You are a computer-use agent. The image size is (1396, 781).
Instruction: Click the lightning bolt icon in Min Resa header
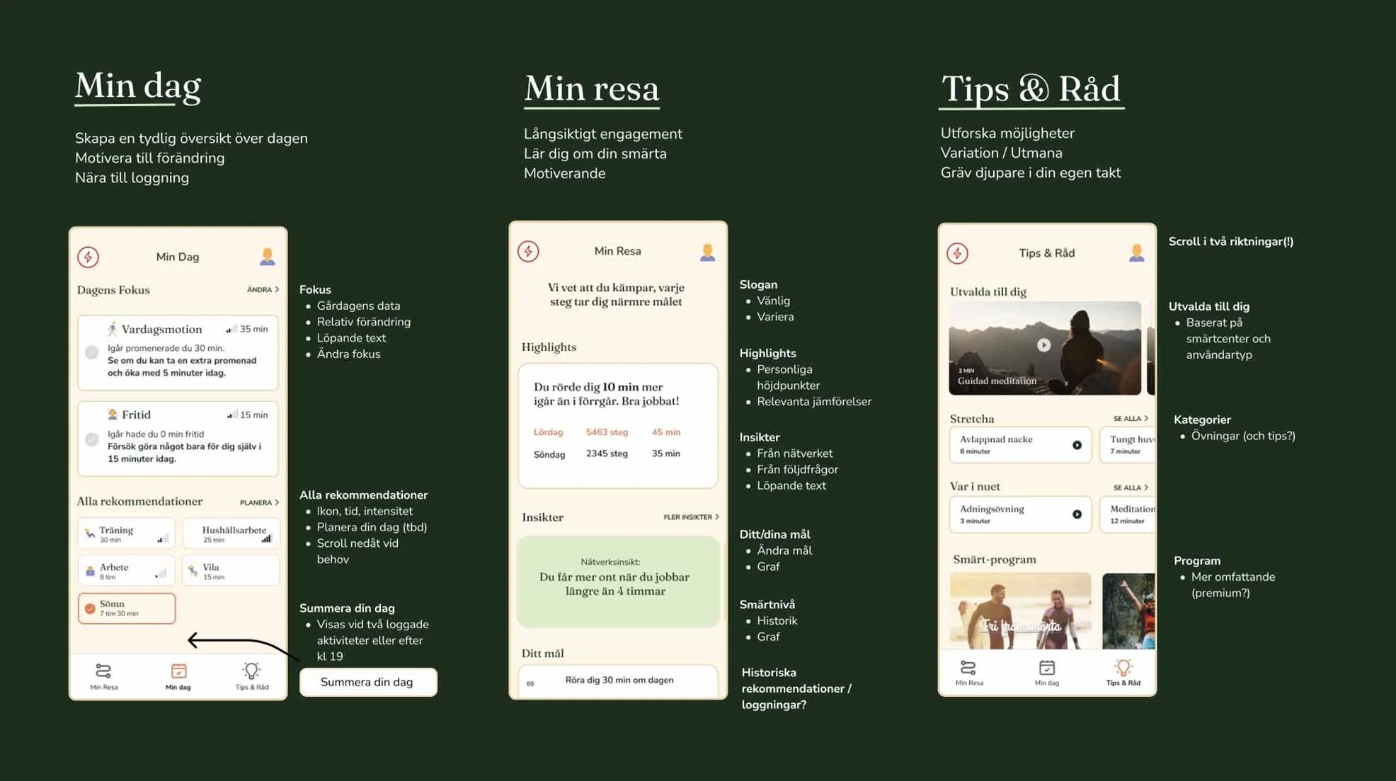pos(528,252)
